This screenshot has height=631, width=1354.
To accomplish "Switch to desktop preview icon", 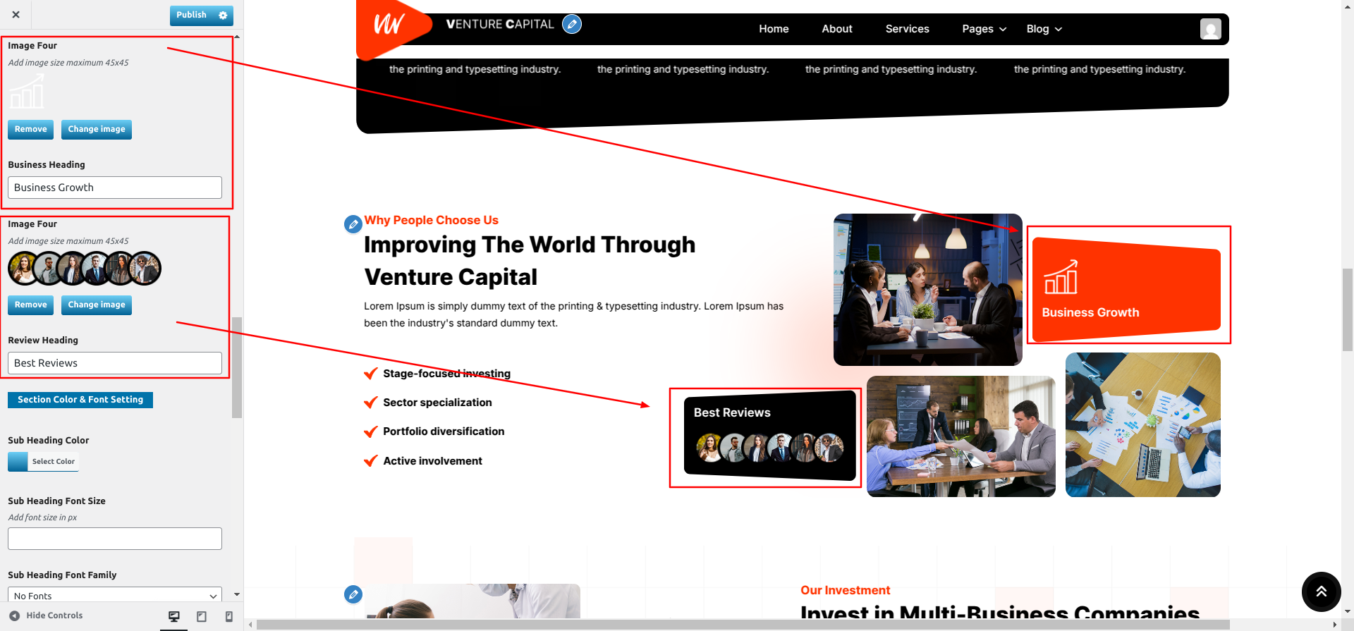I will (x=174, y=616).
